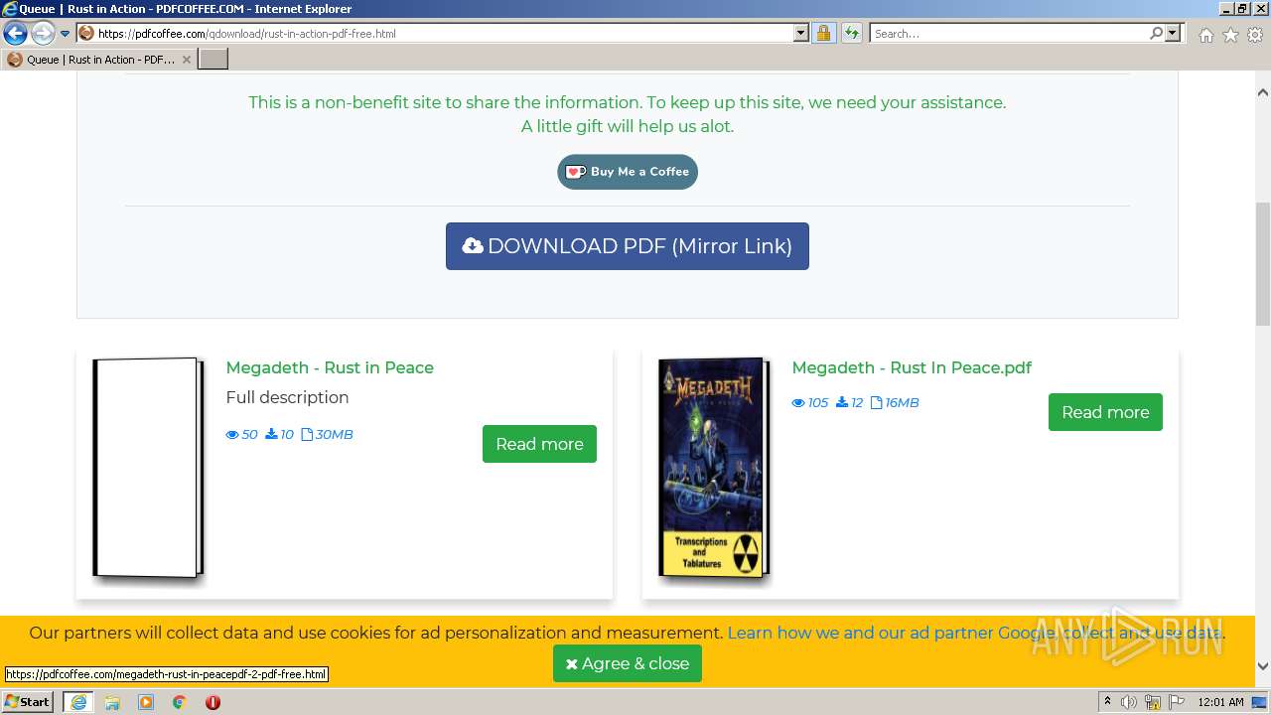Click DOWNLOAD PDF (Mirror Link) button
Image resolution: width=1271 pixels, height=715 pixels.
tap(628, 246)
